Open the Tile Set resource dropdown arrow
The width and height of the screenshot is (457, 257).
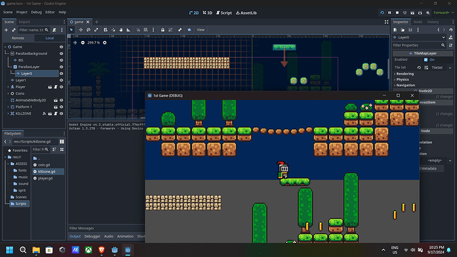[x=450, y=68]
